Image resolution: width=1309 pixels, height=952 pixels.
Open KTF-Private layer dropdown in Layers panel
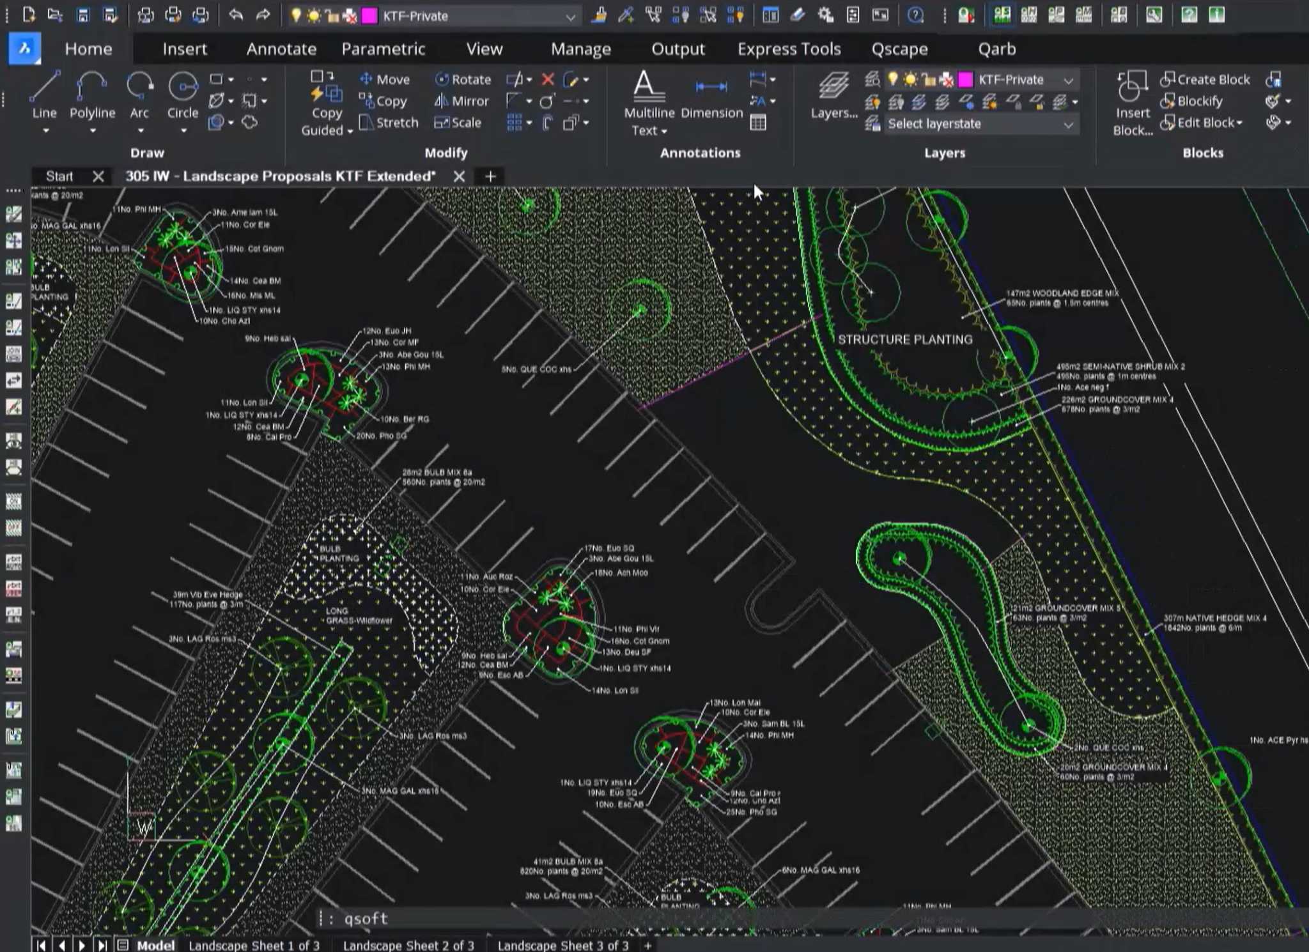pos(1068,80)
